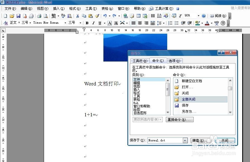Open the 文件(F) menu
250x162 pixels.
(10, 9)
